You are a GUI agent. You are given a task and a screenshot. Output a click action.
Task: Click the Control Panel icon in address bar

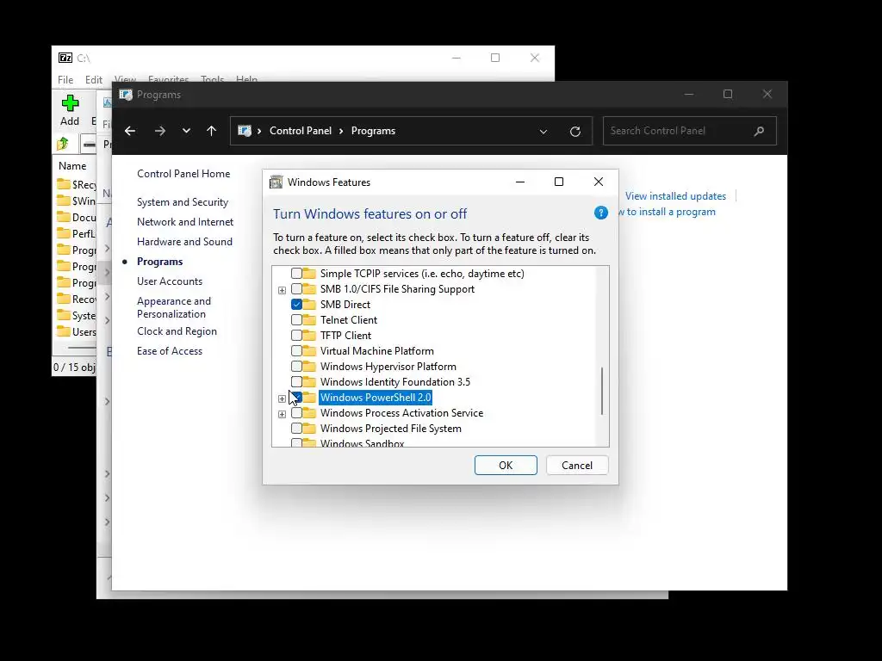(x=244, y=131)
